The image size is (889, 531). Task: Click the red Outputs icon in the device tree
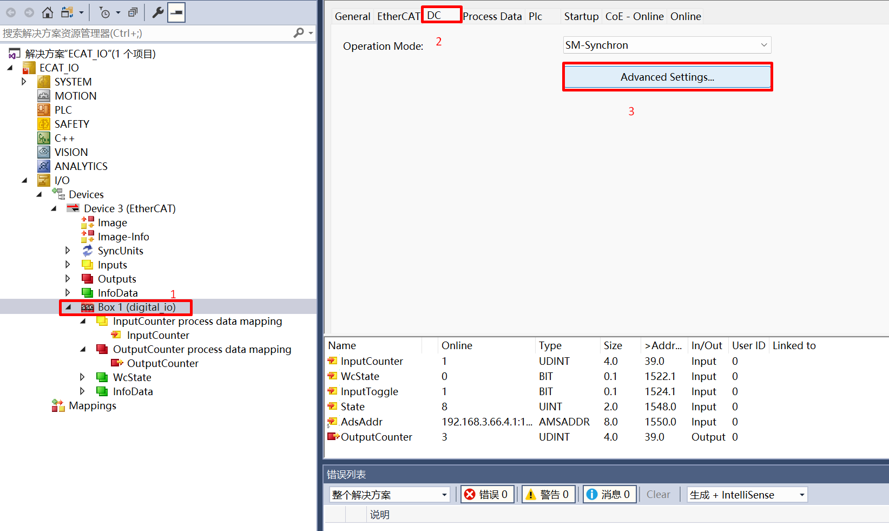pos(88,278)
